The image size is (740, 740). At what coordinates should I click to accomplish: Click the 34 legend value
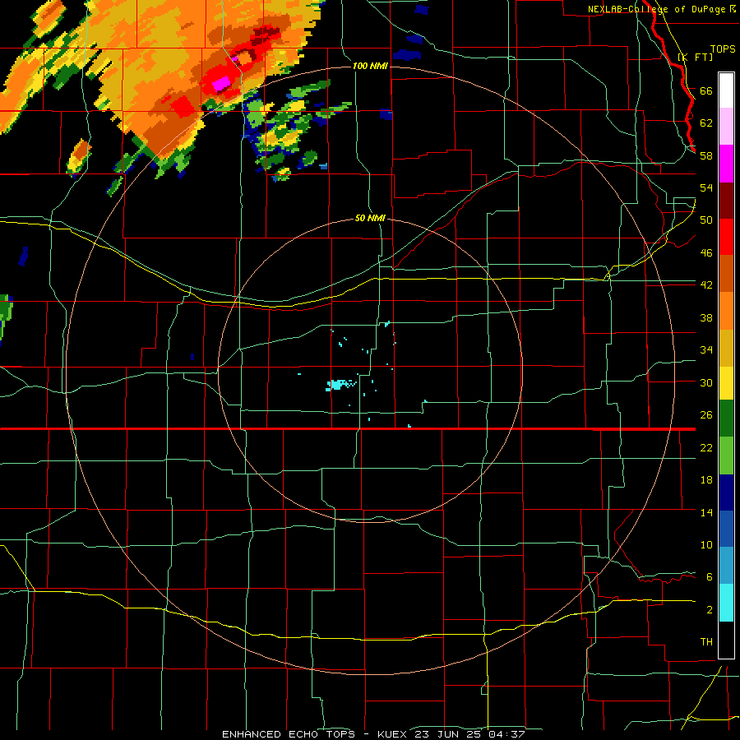[x=706, y=350]
